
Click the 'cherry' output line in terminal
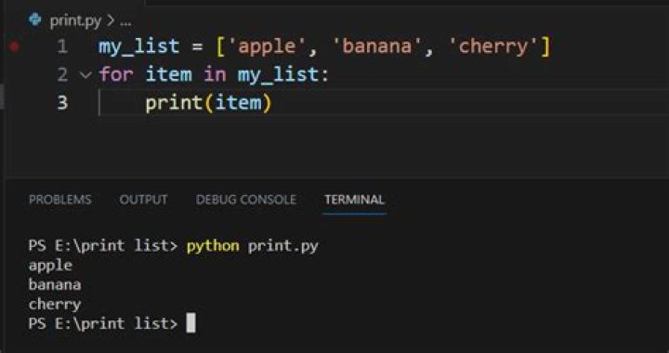tap(55, 305)
